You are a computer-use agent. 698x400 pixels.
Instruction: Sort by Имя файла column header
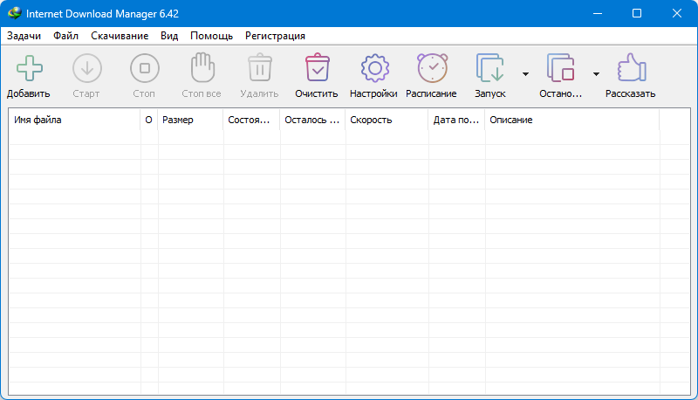point(74,120)
